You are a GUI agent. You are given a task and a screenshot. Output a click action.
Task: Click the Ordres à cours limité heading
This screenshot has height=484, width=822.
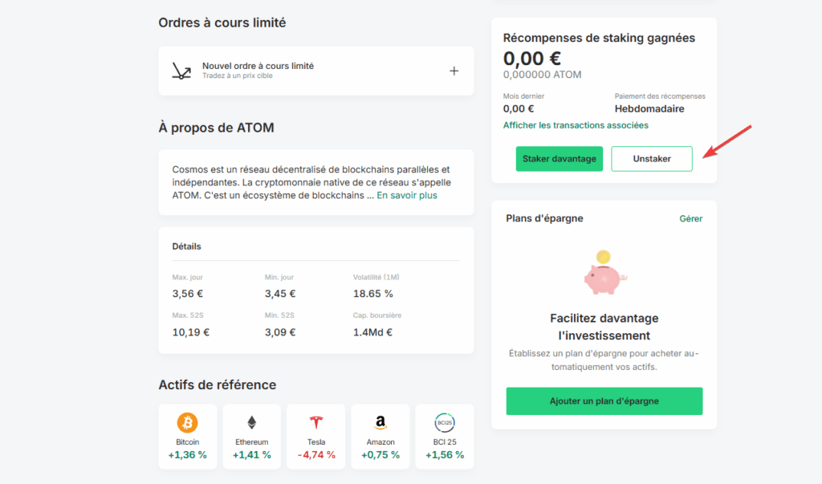coord(222,22)
